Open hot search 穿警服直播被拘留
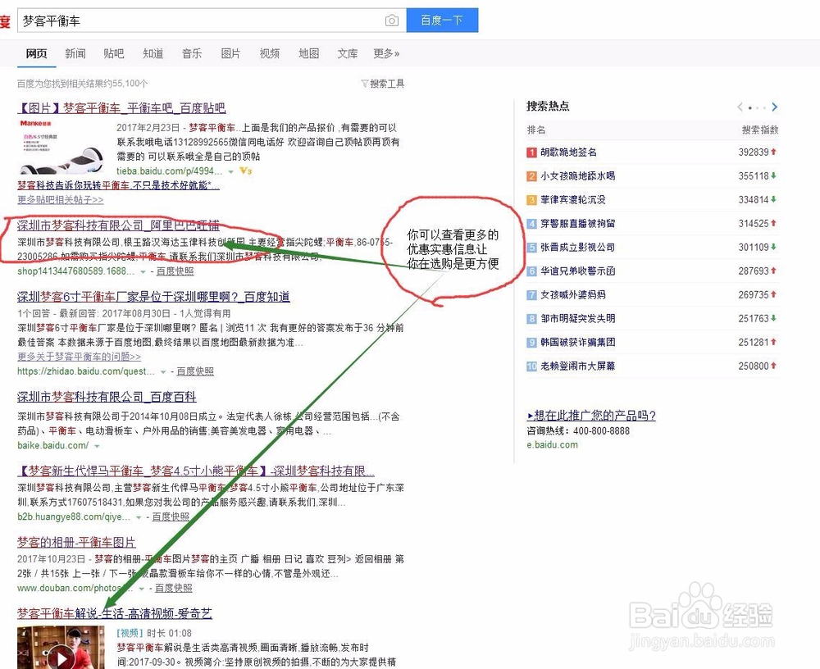820x669 pixels. (578, 223)
